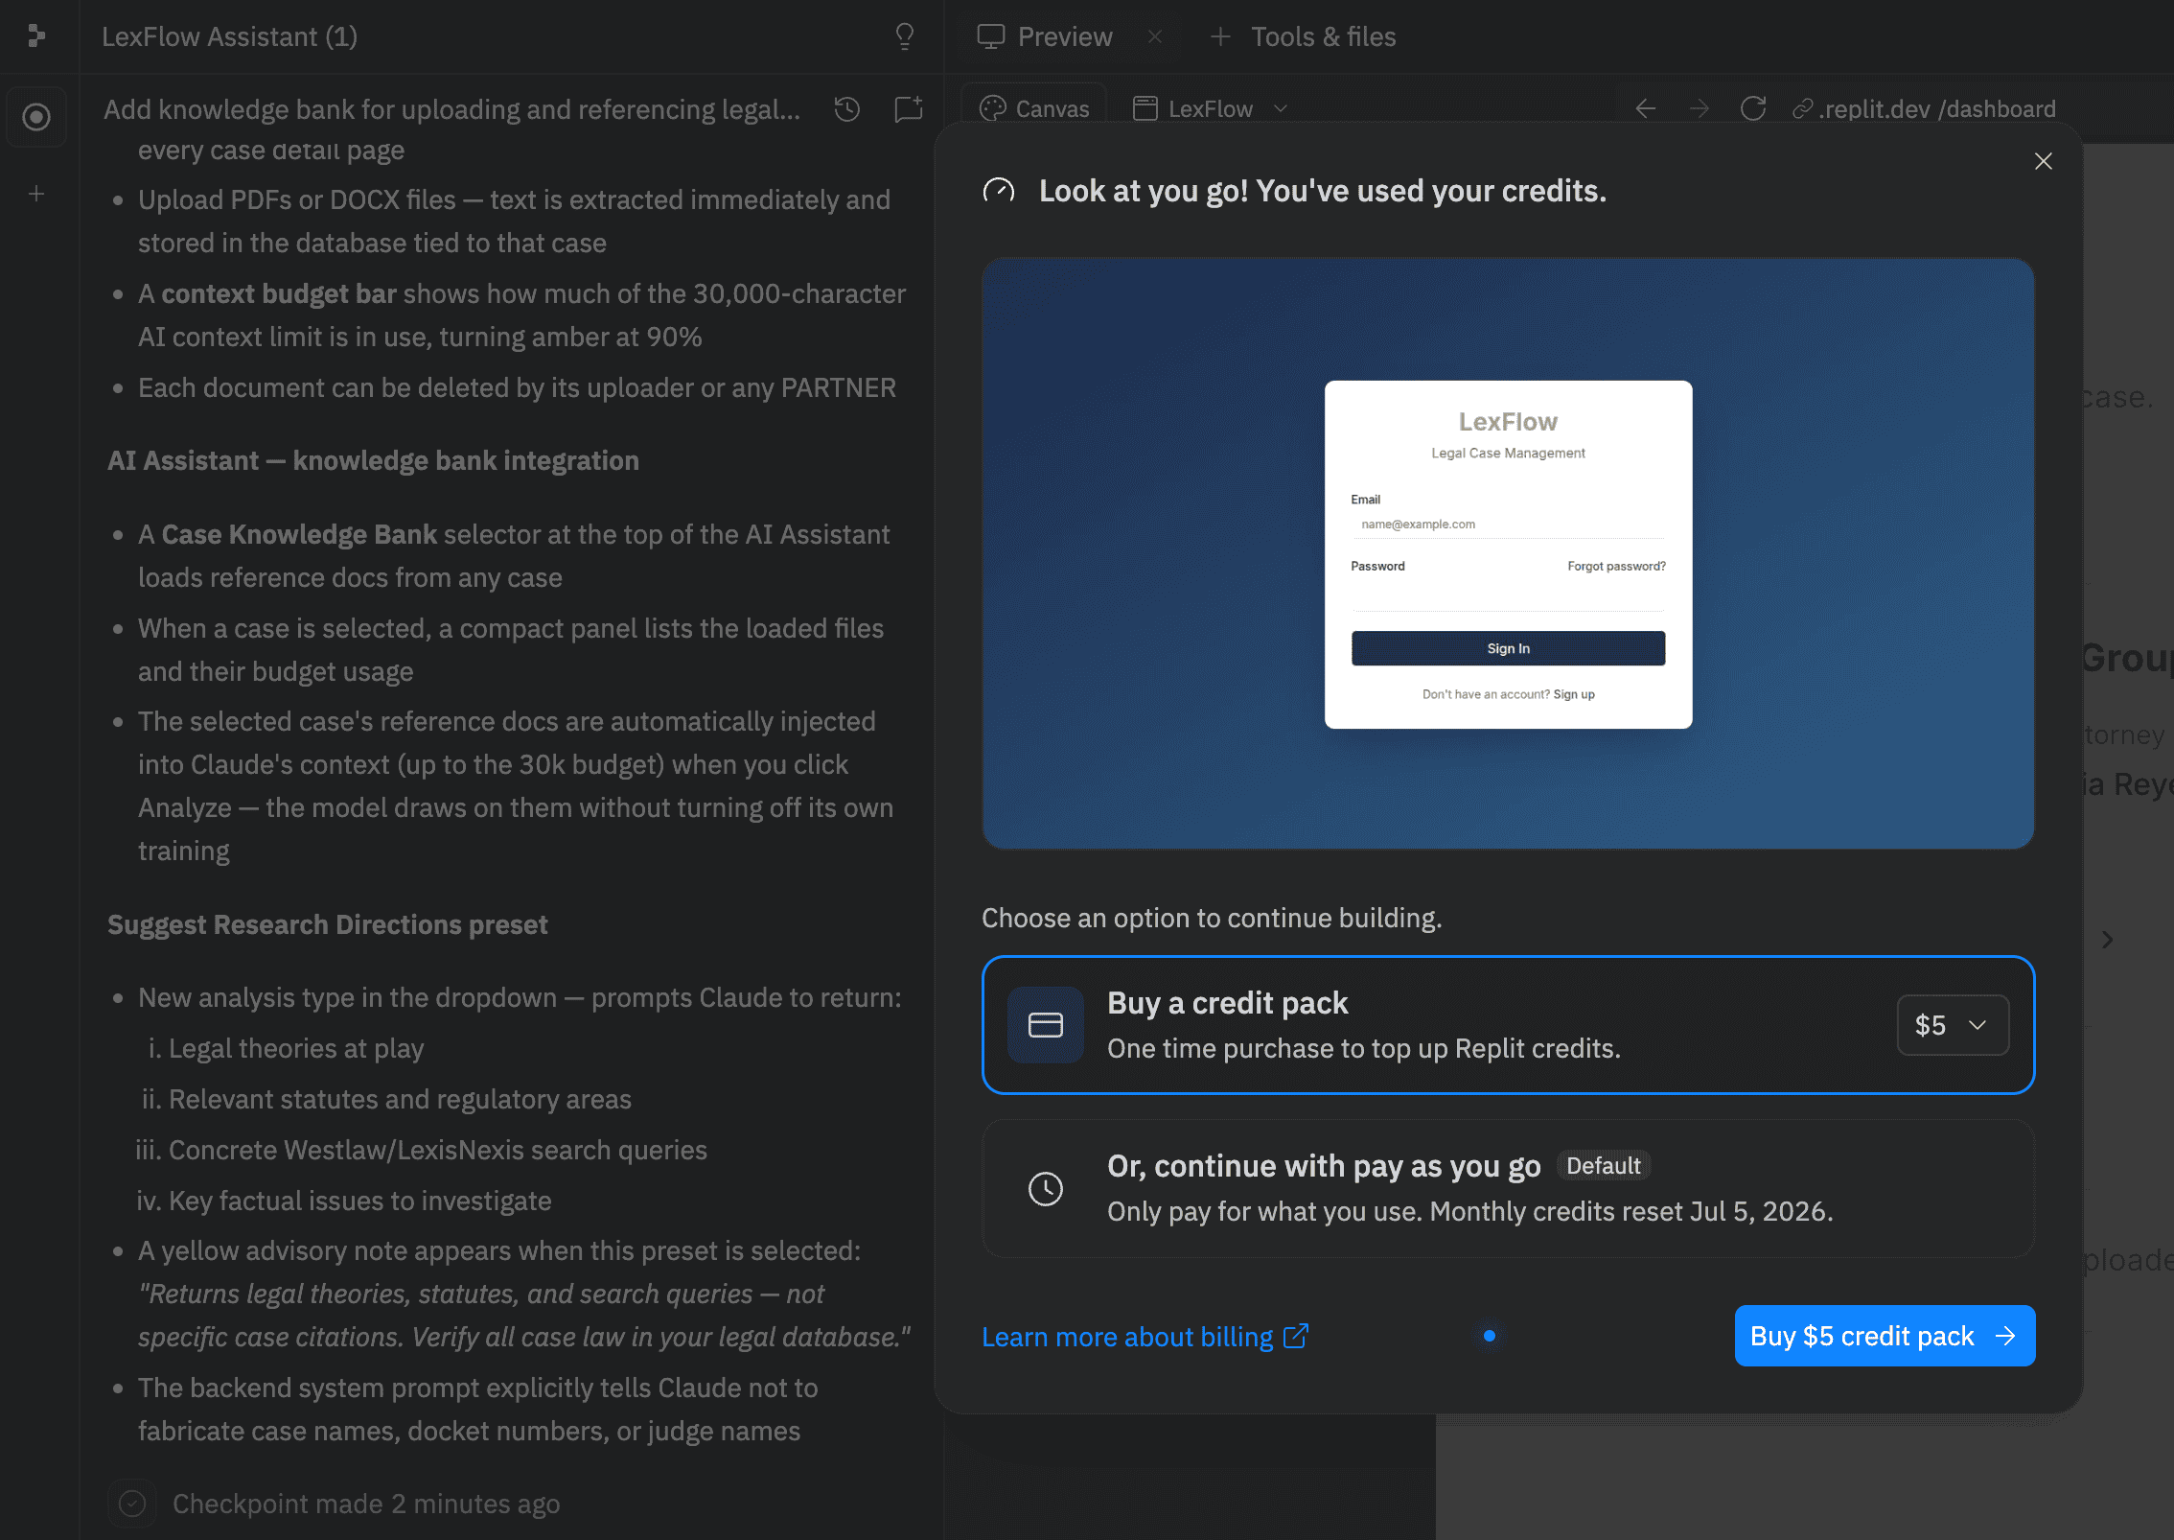Click the gauge icon beside credits heading
The height and width of the screenshot is (1540, 2174).
pos(999,191)
